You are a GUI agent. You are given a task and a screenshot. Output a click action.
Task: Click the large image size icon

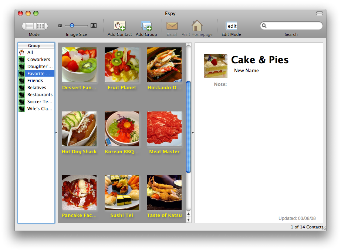coord(94,26)
